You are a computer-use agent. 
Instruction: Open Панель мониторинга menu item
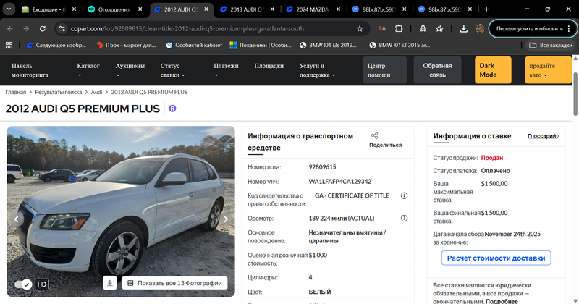(x=30, y=70)
